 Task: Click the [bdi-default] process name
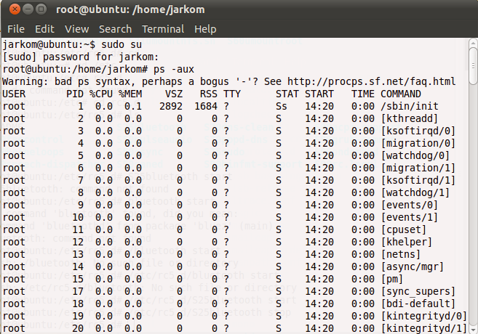click(x=418, y=304)
